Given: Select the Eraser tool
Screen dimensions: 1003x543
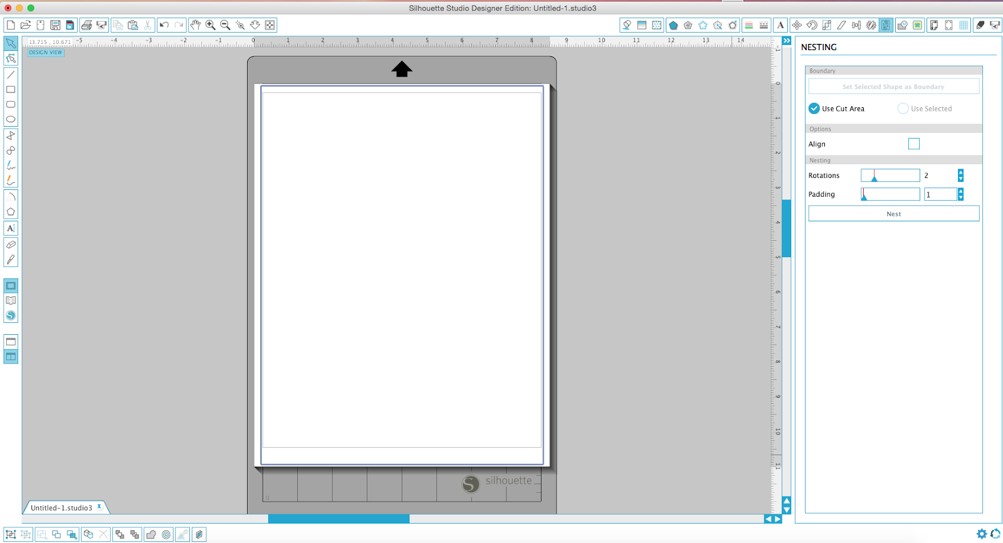Looking at the screenshot, I should 11,245.
